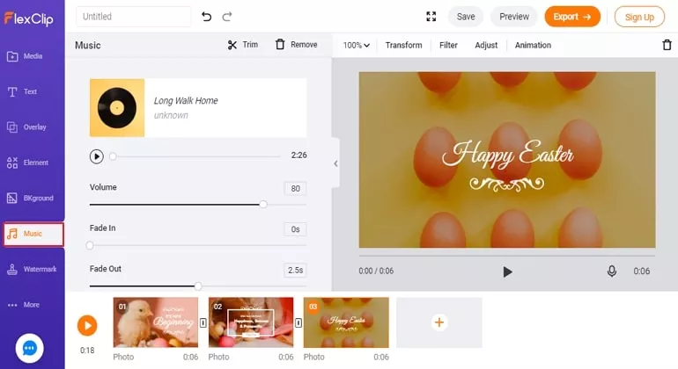Click the Volume slider handle
The image size is (678, 369).
[x=263, y=204]
